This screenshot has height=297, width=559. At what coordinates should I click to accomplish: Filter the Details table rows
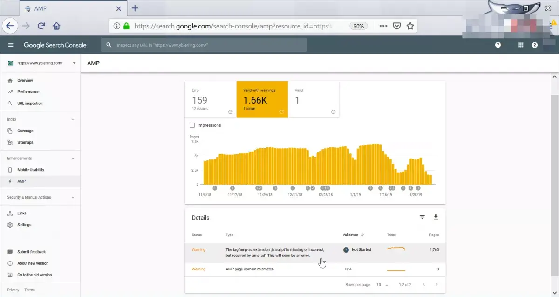click(422, 217)
